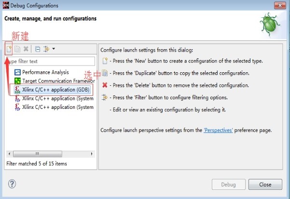Click the Filter launch configurations icon

pos(46,49)
